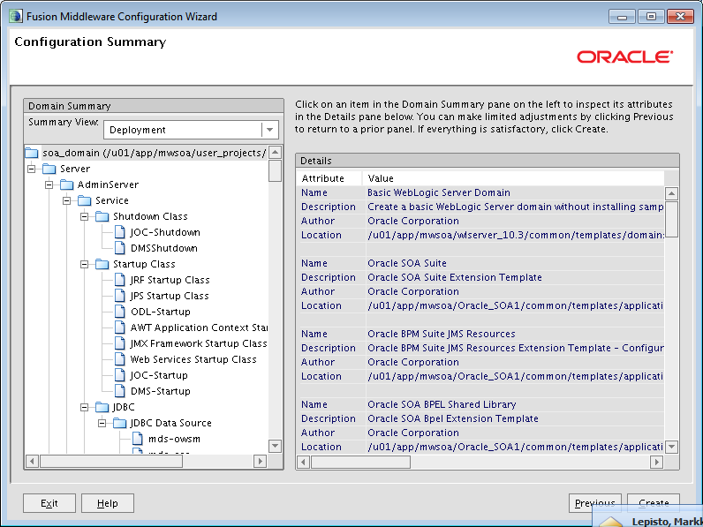
Task: Click the AdminServer folder icon
Action: (66, 184)
